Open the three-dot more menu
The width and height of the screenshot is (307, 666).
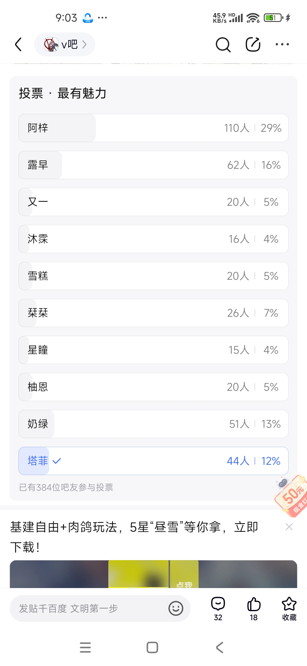click(282, 44)
